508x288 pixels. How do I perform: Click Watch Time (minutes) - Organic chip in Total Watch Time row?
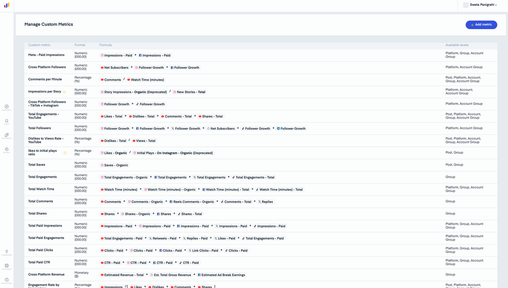tap(170, 190)
